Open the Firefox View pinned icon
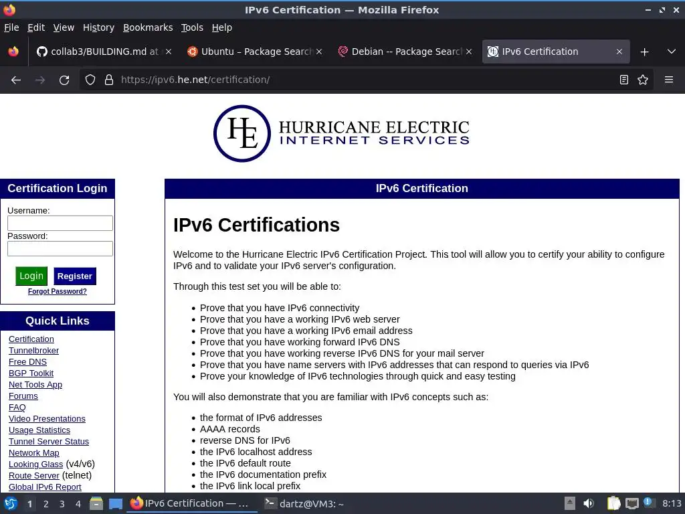This screenshot has height=514, width=685. coord(13,52)
